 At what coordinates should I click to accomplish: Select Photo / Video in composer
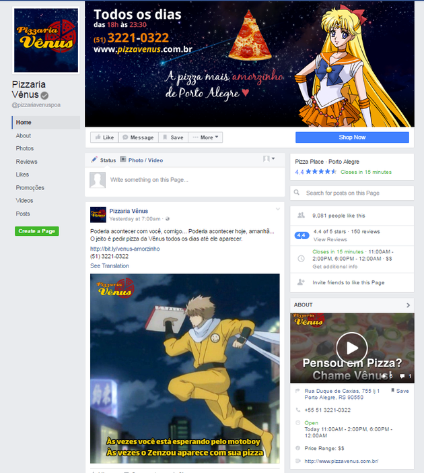coord(141,160)
